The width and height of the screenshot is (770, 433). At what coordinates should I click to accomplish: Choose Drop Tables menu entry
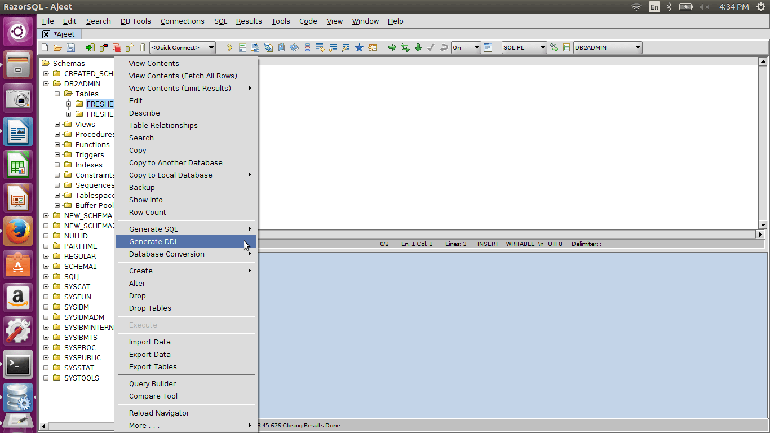pyautogui.click(x=185, y=308)
